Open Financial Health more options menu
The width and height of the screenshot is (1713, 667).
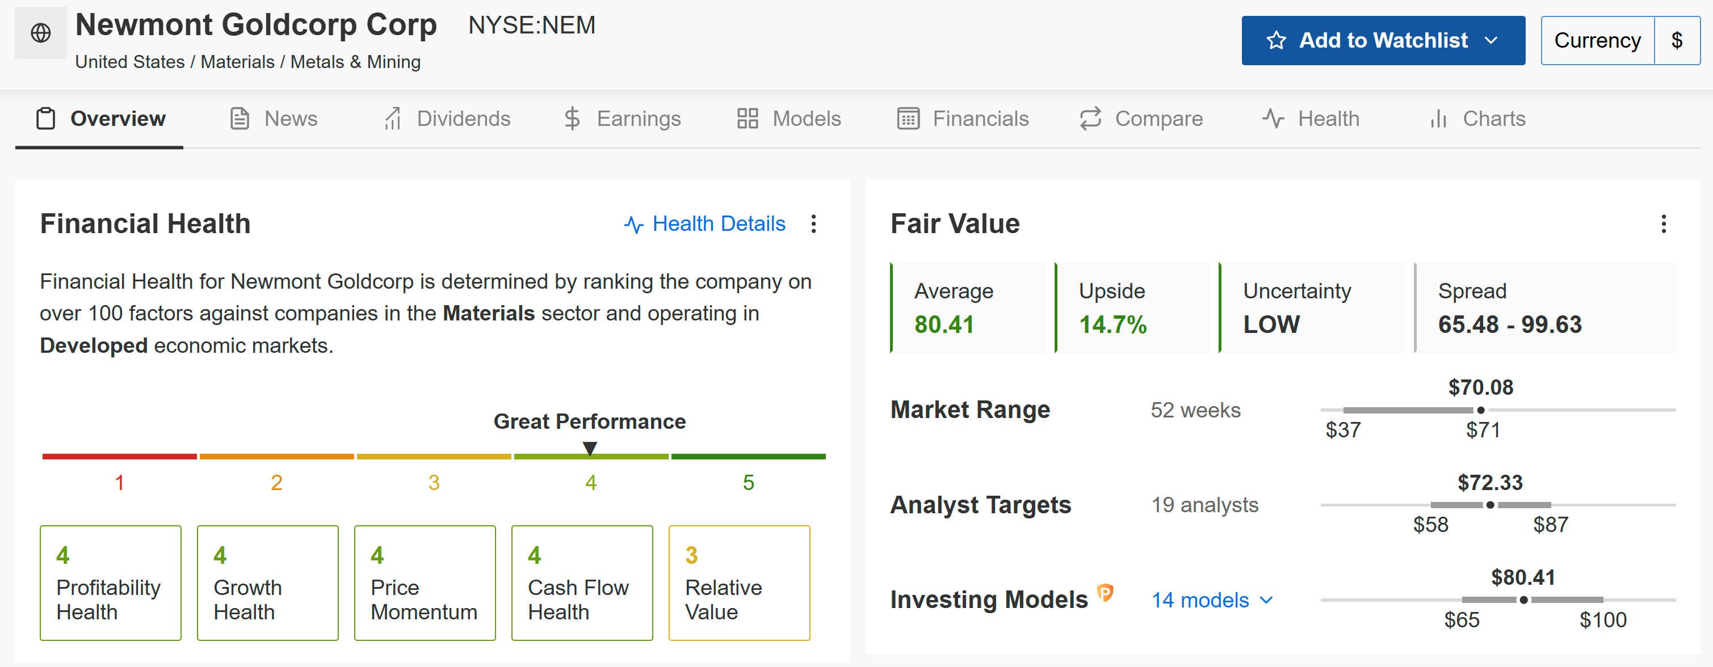tap(813, 224)
